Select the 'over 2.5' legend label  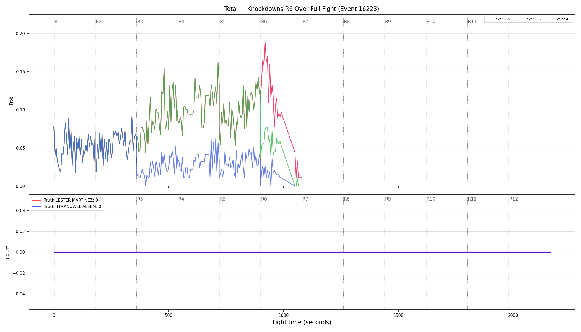533,19
